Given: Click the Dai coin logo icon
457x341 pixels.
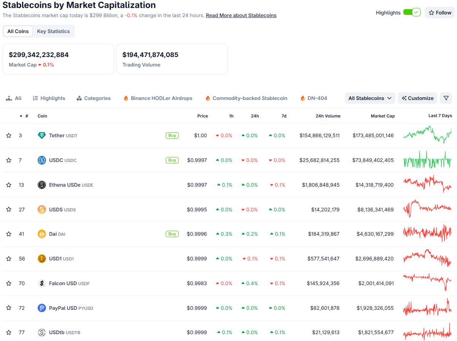Looking at the screenshot, I should point(42,234).
